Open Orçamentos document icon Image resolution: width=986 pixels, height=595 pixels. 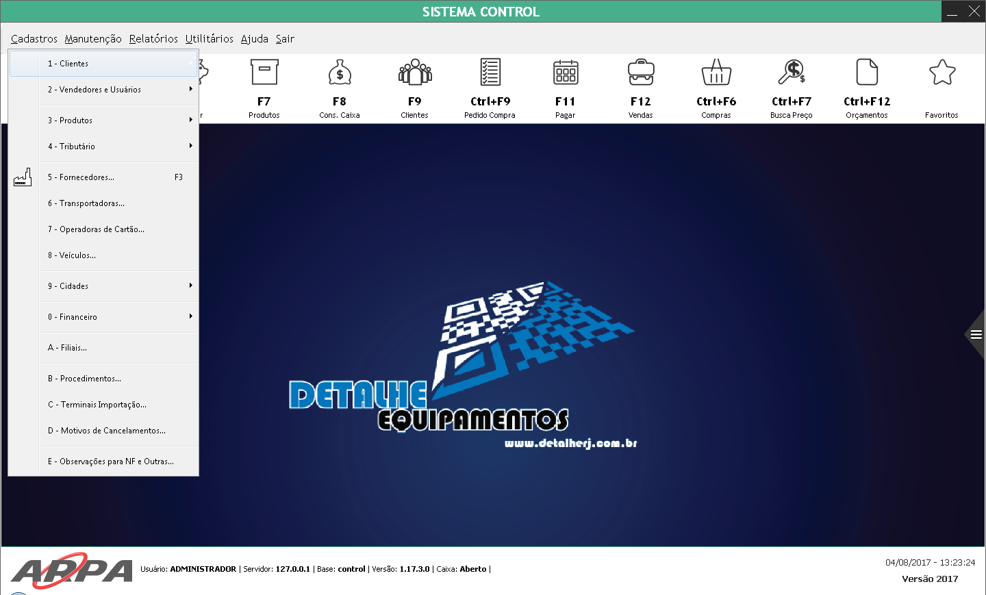click(867, 72)
